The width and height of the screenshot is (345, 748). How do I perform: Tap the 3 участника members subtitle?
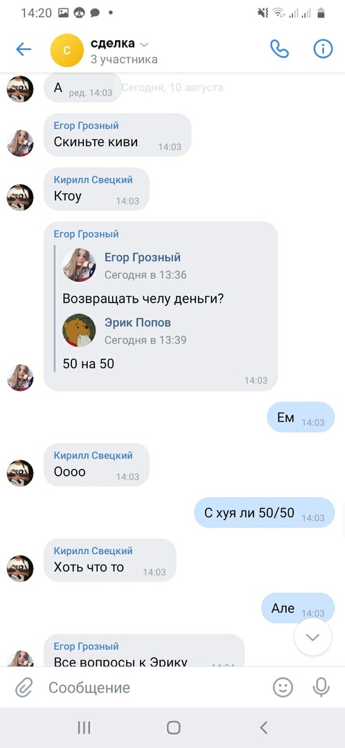tap(124, 60)
